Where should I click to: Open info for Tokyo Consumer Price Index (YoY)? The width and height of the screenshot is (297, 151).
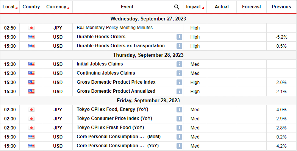coord(179,119)
